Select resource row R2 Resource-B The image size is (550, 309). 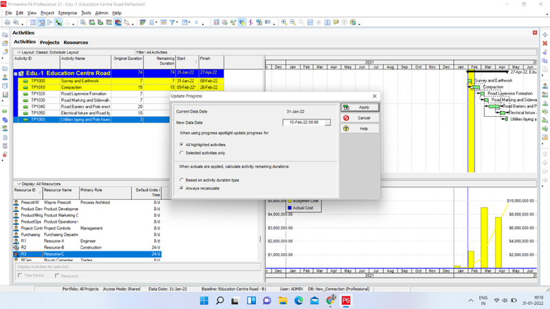click(x=87, y=247)
